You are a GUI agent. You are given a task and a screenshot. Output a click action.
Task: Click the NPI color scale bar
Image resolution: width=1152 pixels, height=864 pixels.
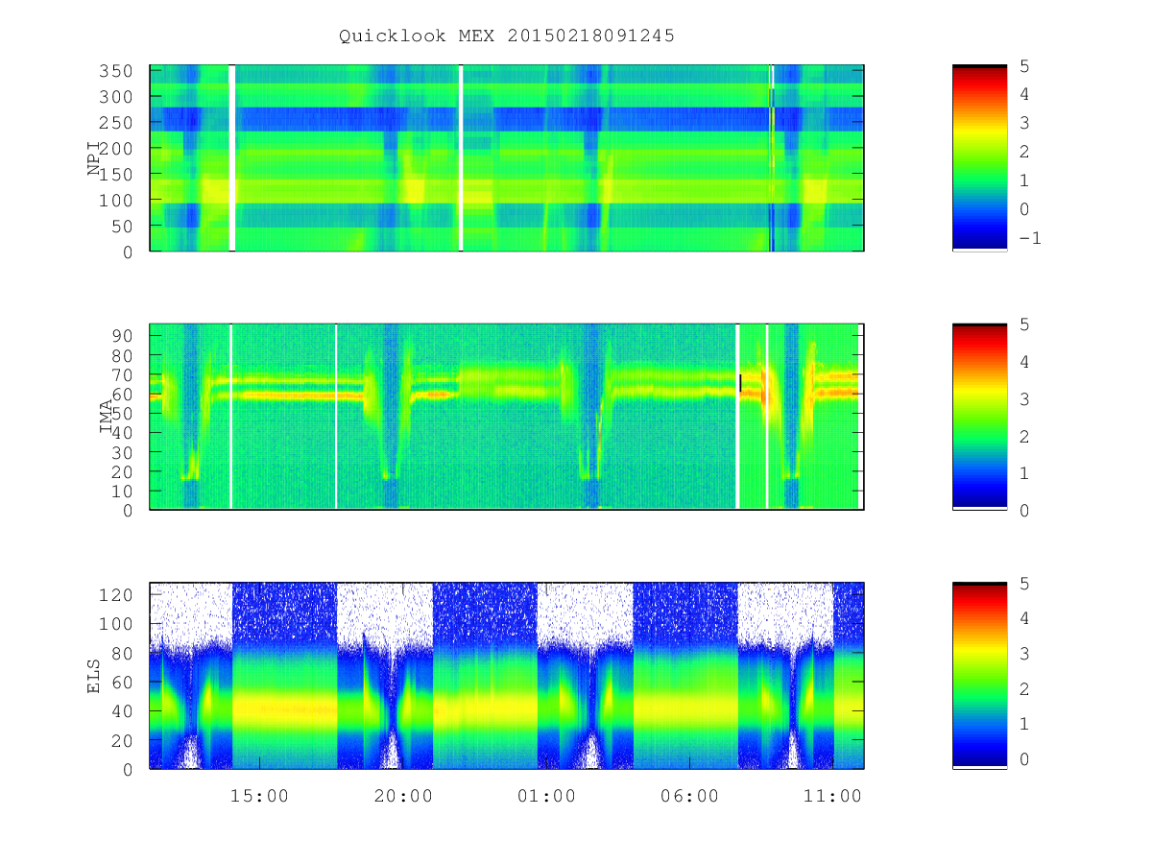[x=979, y=158]
